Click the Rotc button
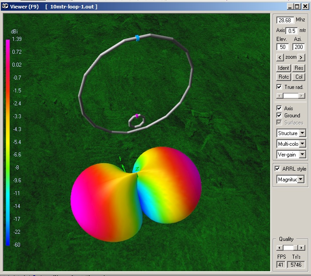Viewport: 311px width, 276px height. point(283,77)
